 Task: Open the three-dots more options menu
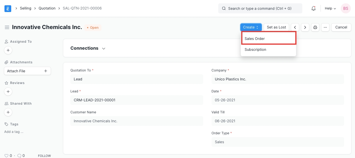[x=325, y=27]
